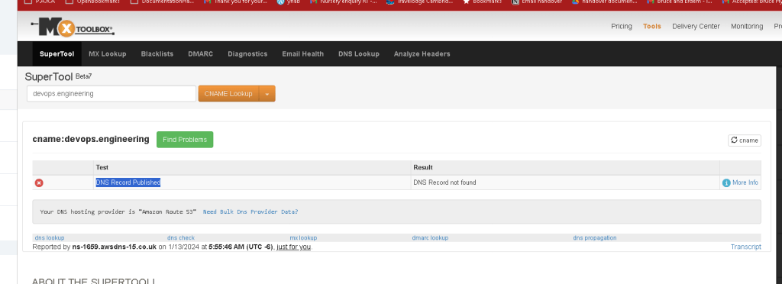Screen dimensions: 782x284
Task: Select the SuperTool tab
Action: (x=57, y=53)
